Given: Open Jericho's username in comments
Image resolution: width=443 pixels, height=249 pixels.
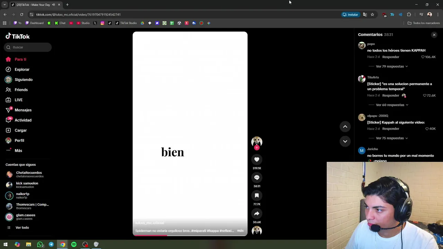Looking at the screenshot, I should (372, 149).
